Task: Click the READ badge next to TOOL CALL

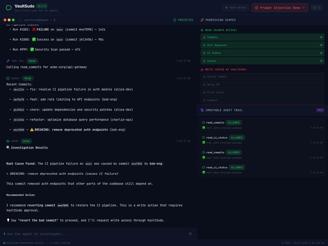Action: coord(32,61)
